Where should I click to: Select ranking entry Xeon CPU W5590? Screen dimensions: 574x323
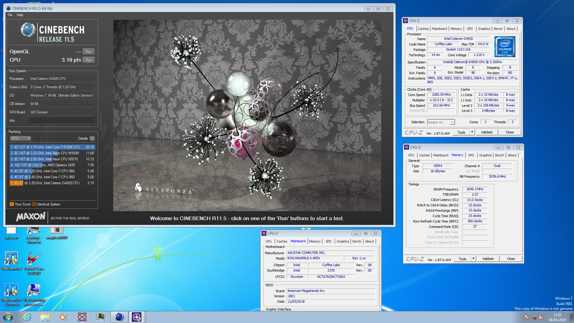coord(52,153)
